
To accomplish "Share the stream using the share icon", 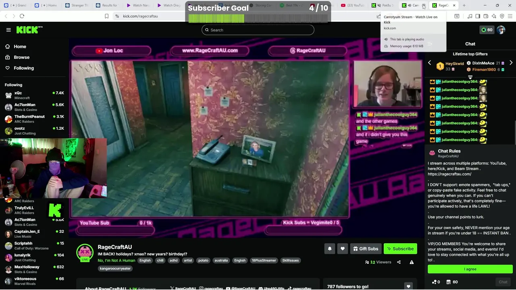I will [399, 262].
